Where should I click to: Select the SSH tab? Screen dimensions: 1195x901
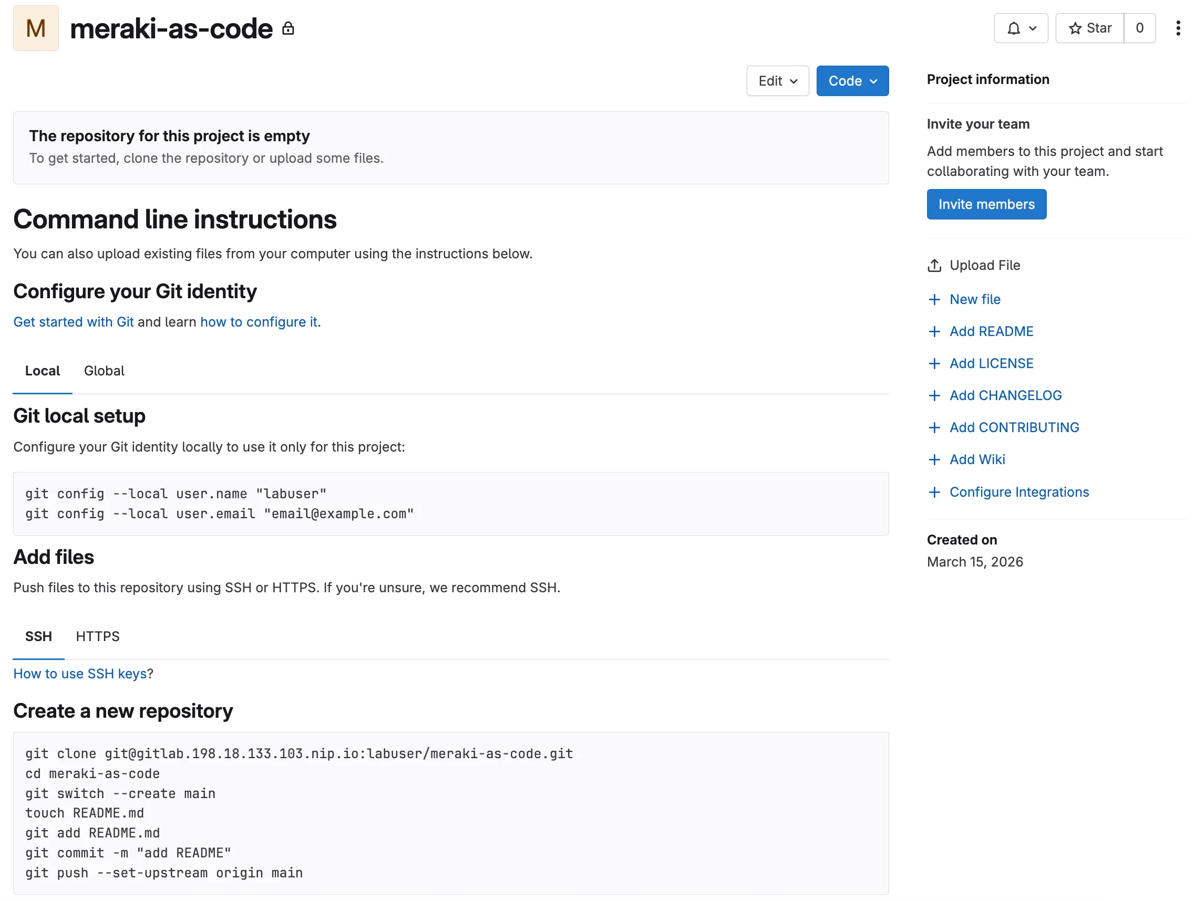tap(38, 636)
